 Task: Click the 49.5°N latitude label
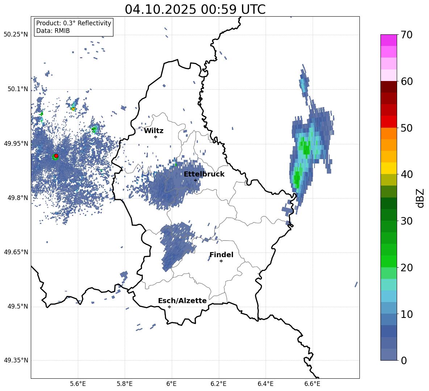pyautogui.click(x=17, y=306)
